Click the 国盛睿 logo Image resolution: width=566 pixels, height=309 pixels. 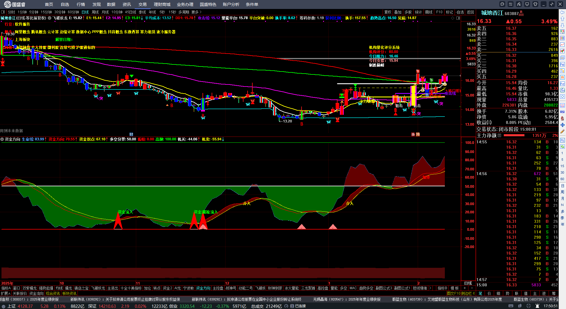pyautogui.click(x=14, y=4)
